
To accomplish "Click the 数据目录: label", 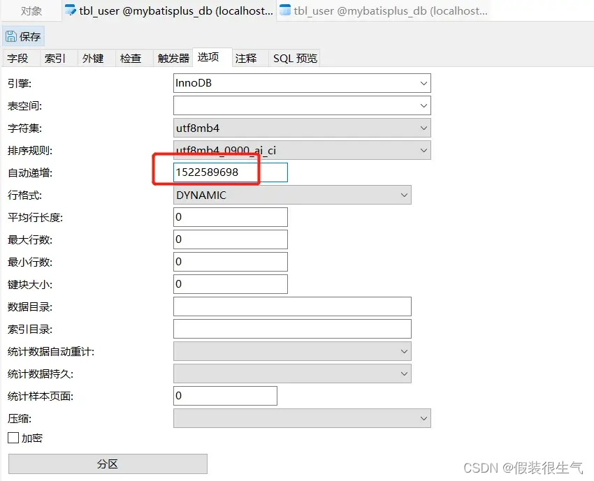I will 30,307.
